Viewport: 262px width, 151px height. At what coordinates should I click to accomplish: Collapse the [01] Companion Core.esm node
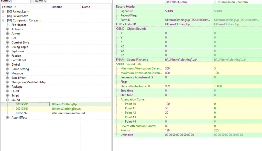3,20
